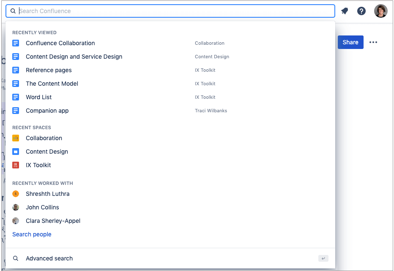This screenshot has height=271, width=394.
Task: Click the magnifying glass beside Advanced search
Action: tap(16, 258)
